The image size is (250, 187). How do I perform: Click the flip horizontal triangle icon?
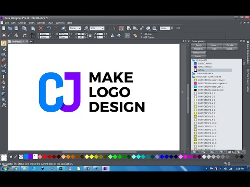(113, 35)
